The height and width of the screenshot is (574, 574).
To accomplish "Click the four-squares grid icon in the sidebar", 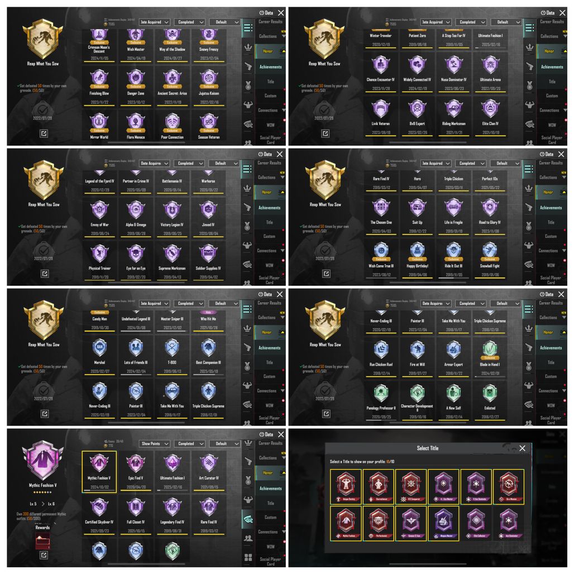I will 248,557.
